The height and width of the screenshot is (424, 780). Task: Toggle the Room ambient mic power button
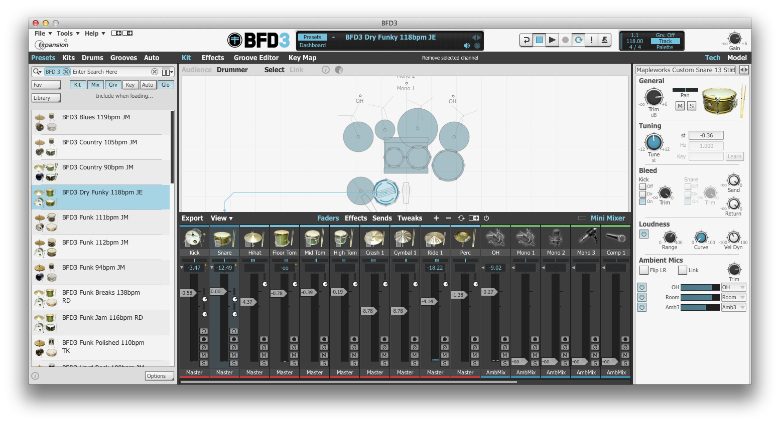click(642, 297)
